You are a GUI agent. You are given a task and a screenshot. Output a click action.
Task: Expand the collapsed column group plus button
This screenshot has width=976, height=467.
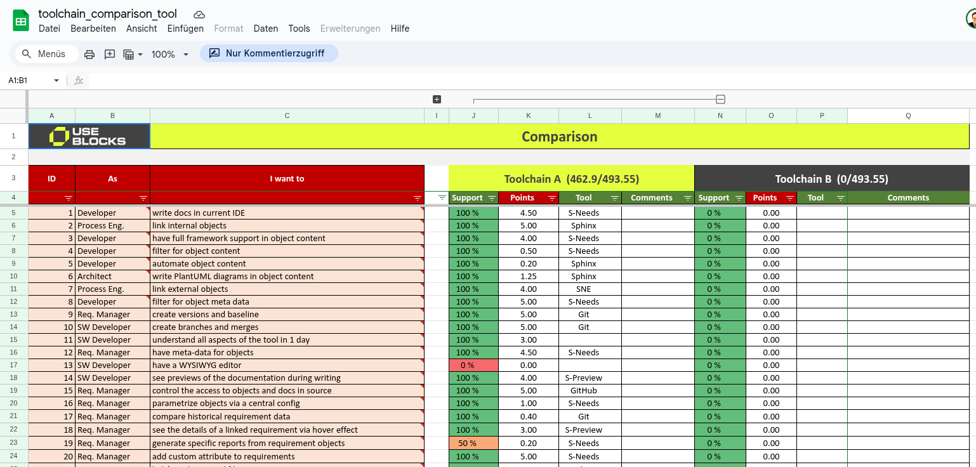437,100
